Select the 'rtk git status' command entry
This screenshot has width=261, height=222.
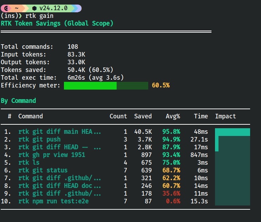[43, 170]
